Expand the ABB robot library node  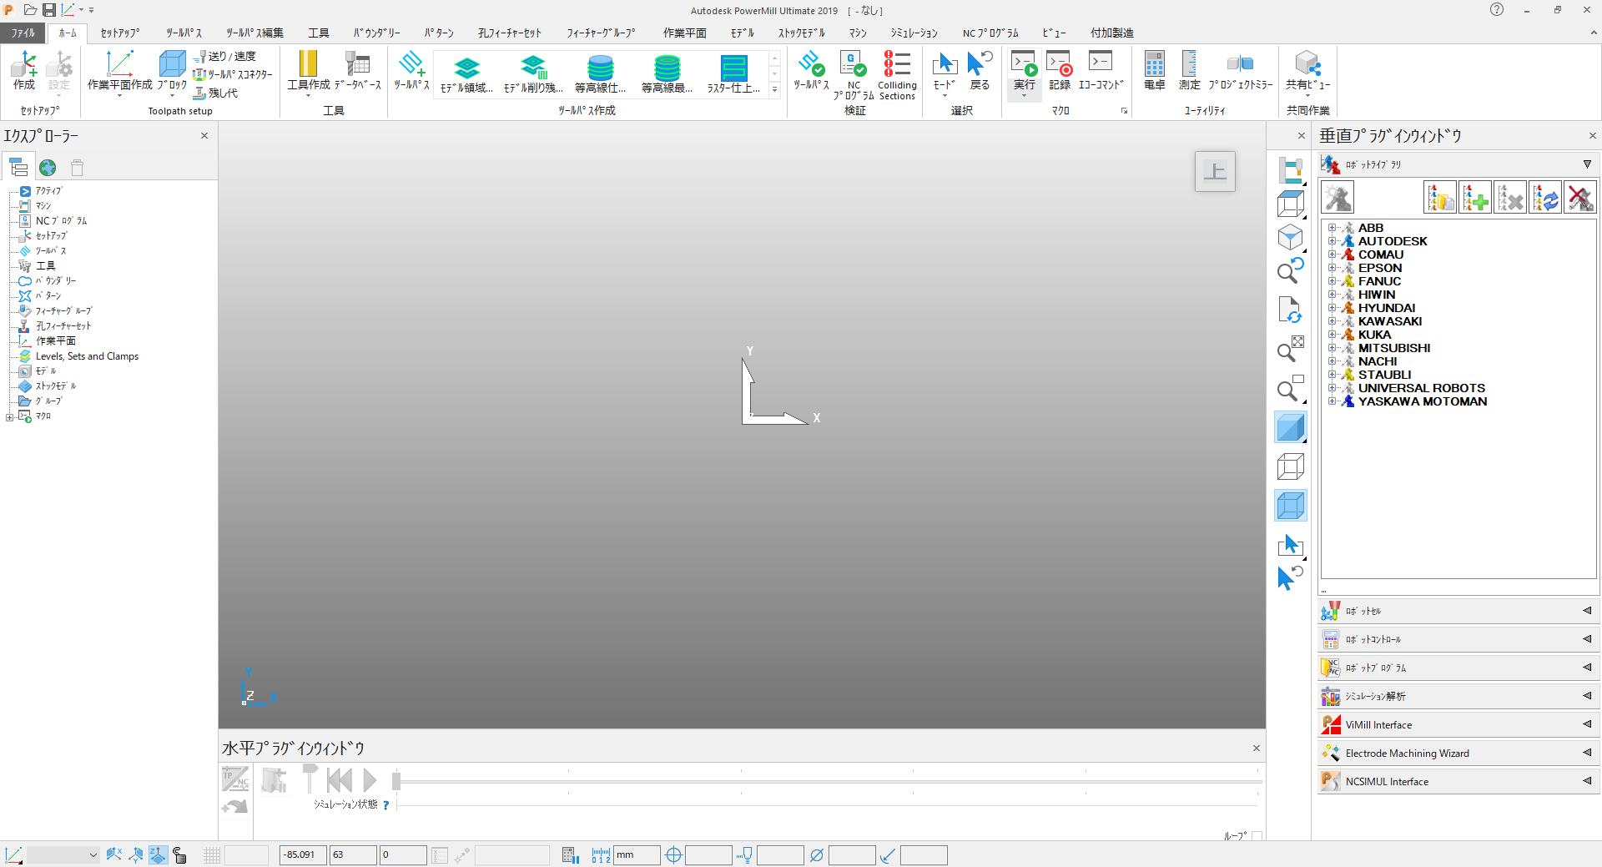pos(1332,228)
